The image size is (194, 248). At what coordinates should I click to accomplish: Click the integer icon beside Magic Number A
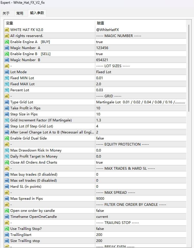point(7,48)
